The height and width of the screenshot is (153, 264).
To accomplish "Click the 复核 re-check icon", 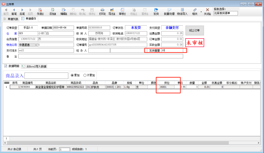I will 145,12.
